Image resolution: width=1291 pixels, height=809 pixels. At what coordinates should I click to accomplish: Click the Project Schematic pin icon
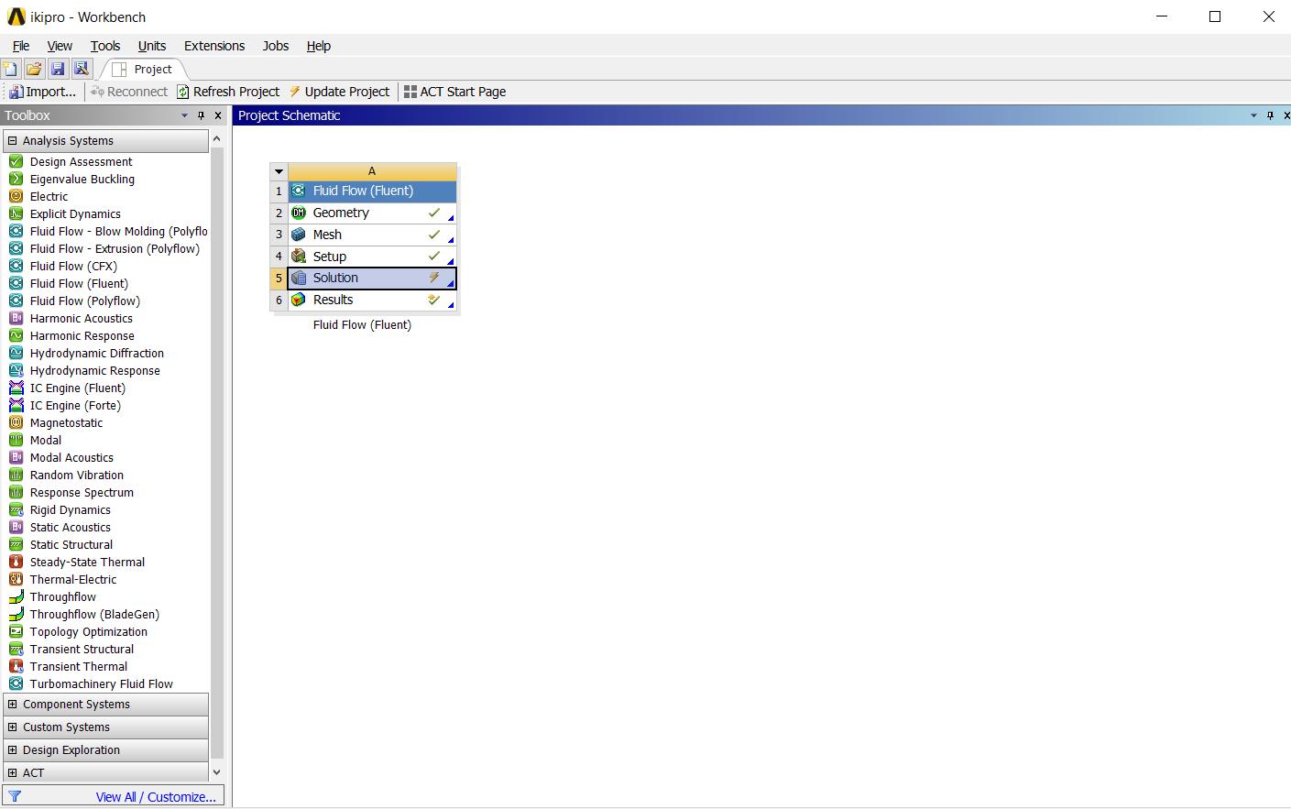[1270, 115]
